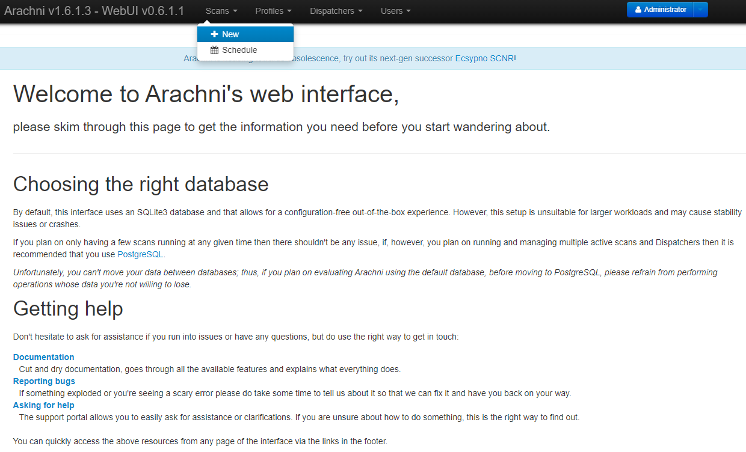Click the Choosing the right database heading

(x=141, y=184)
